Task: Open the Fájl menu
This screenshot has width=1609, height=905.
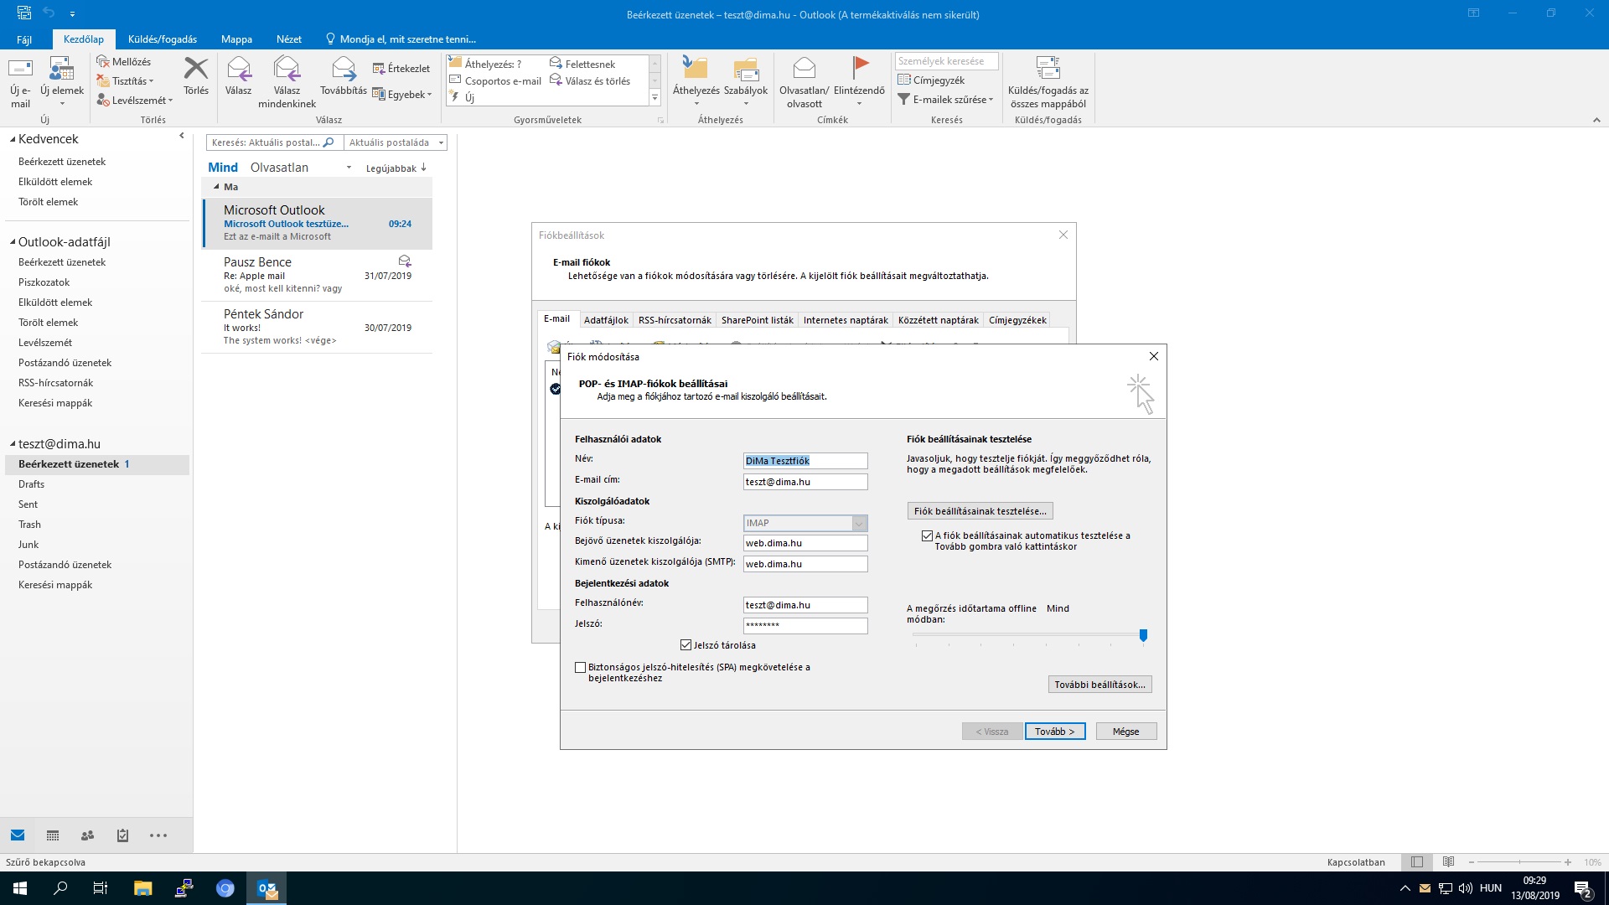Action: (x=24, y=39)
